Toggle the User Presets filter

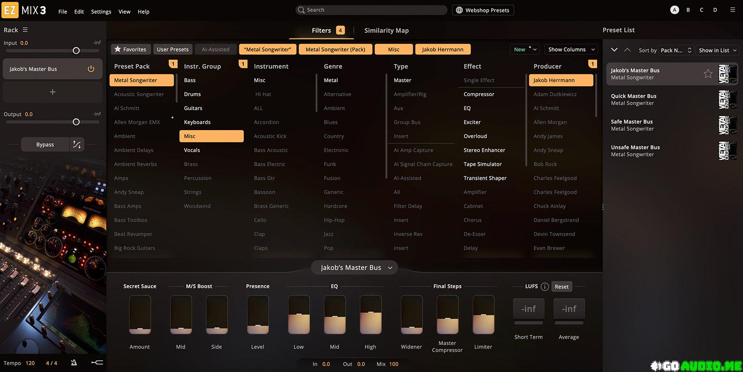click(173, 49)
